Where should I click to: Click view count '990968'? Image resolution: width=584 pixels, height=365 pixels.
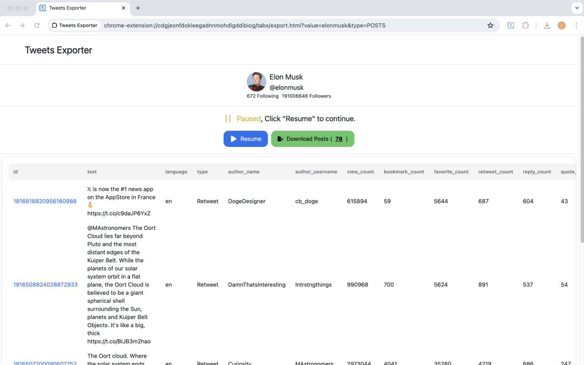click(x=358, y=285)
